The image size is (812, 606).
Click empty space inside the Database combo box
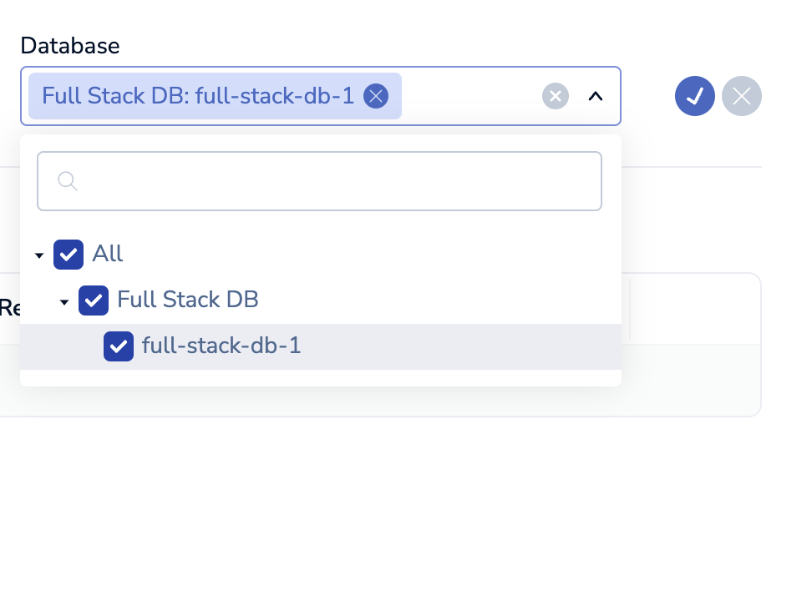pyautogui.click(x=468, y=96)
